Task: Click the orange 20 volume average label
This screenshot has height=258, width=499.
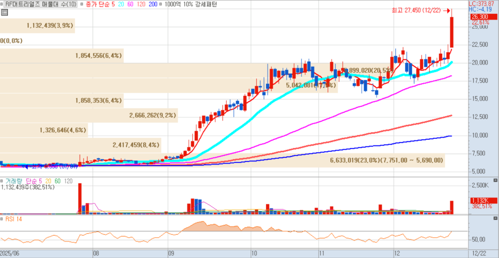Action: click(49, 181)
